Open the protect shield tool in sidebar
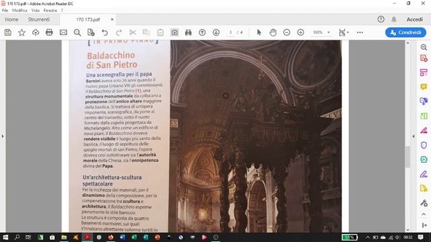Viewport: 431px width, 242px height. [x=424, y=145]
